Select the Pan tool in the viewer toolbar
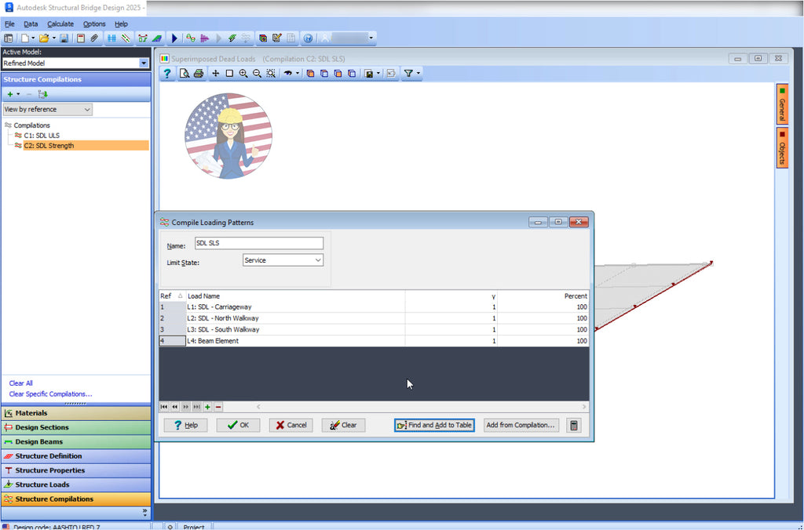 pos(214,73)
